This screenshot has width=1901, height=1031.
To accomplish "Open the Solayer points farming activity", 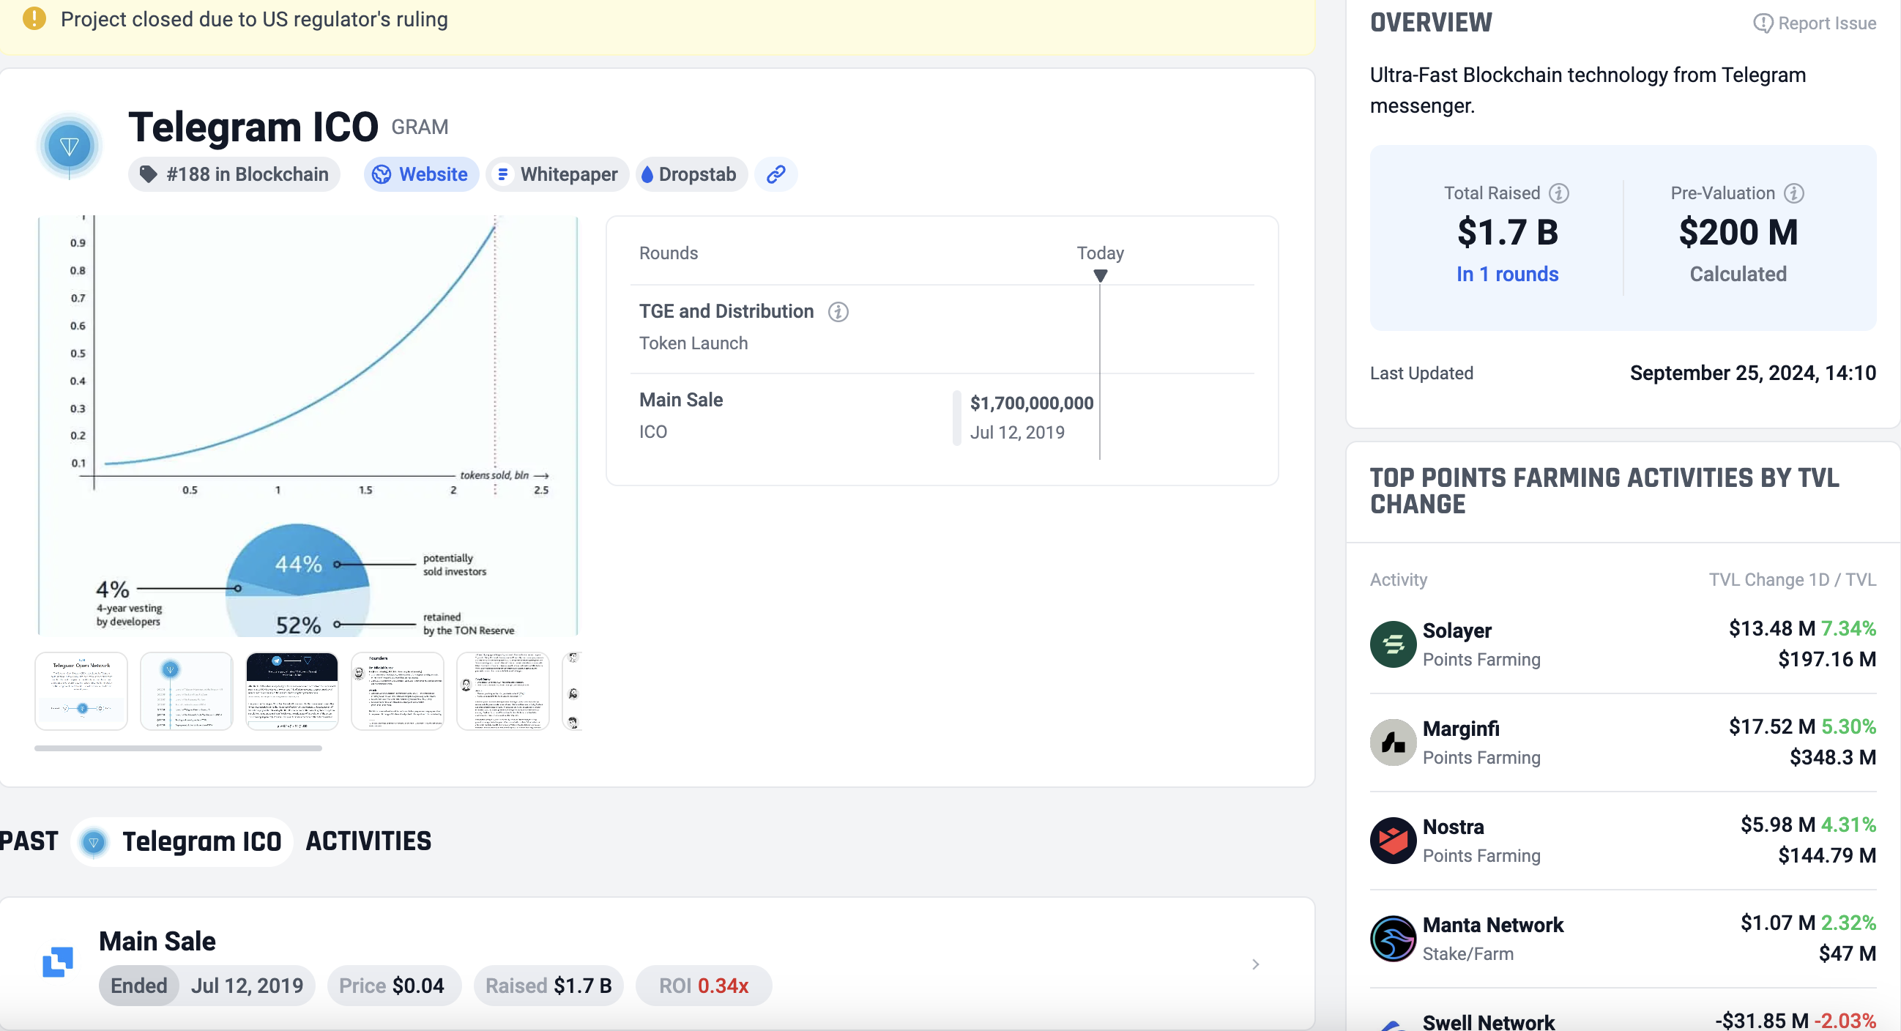I will [x=1623, y=644].
